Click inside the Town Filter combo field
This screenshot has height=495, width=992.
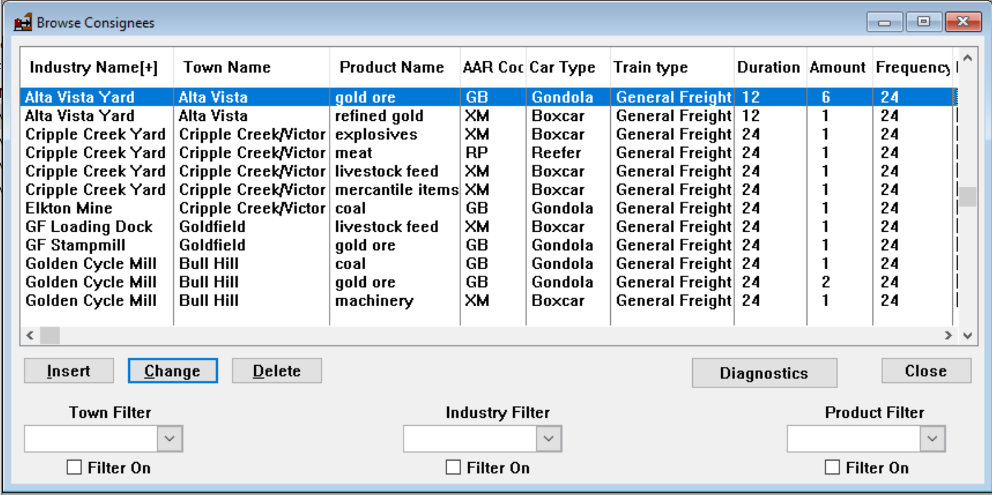coord(90,439)
